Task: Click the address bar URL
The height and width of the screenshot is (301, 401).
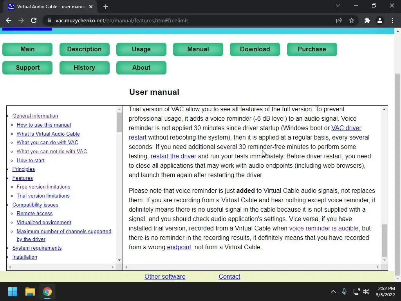Action: (x=122, y=20)
